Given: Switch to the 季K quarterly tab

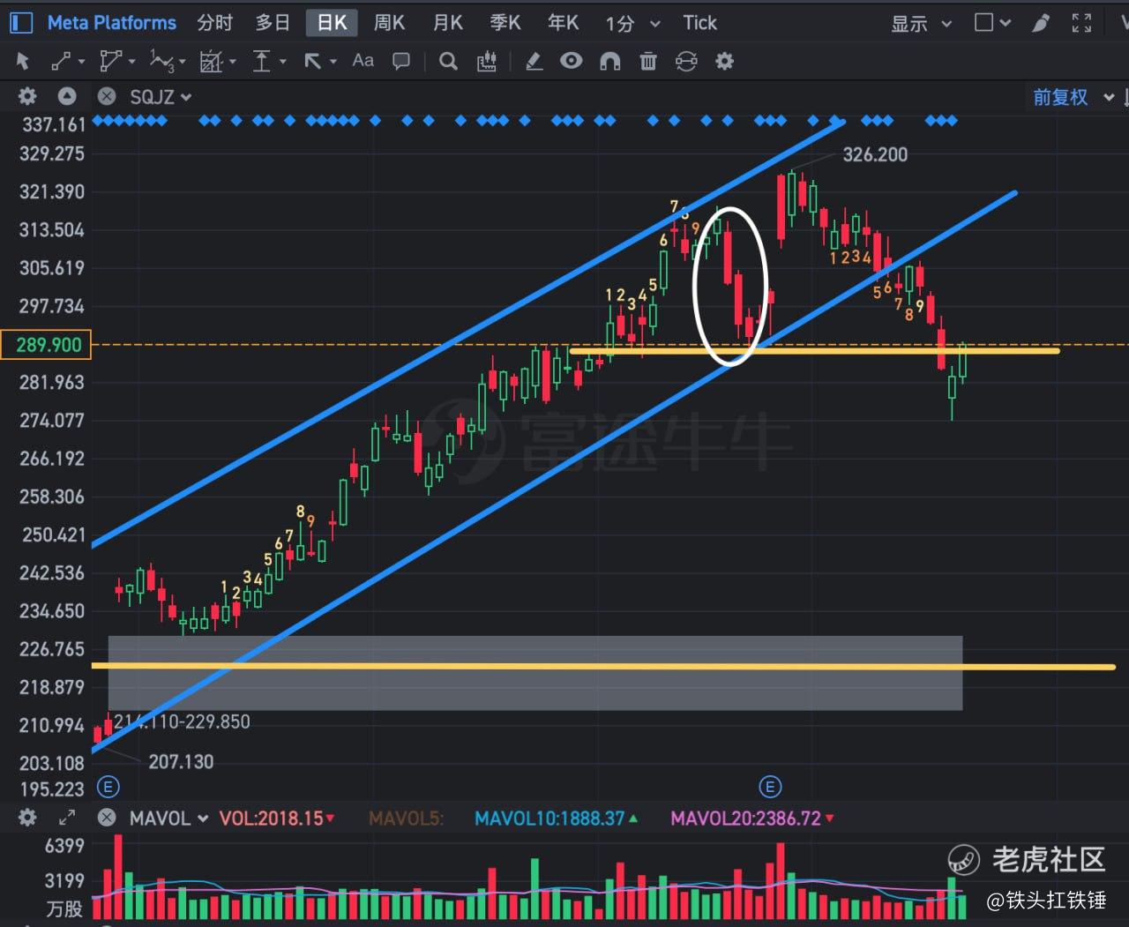Looking at the screenshot, I should [505, 23].
